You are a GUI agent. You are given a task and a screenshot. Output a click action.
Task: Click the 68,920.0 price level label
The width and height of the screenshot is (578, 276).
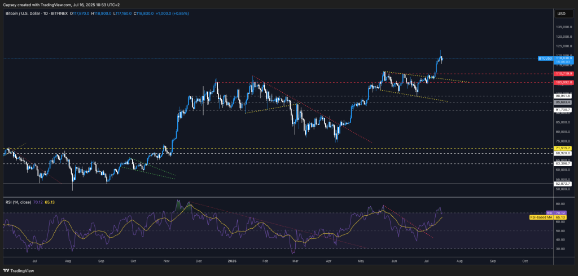[564, 153]
